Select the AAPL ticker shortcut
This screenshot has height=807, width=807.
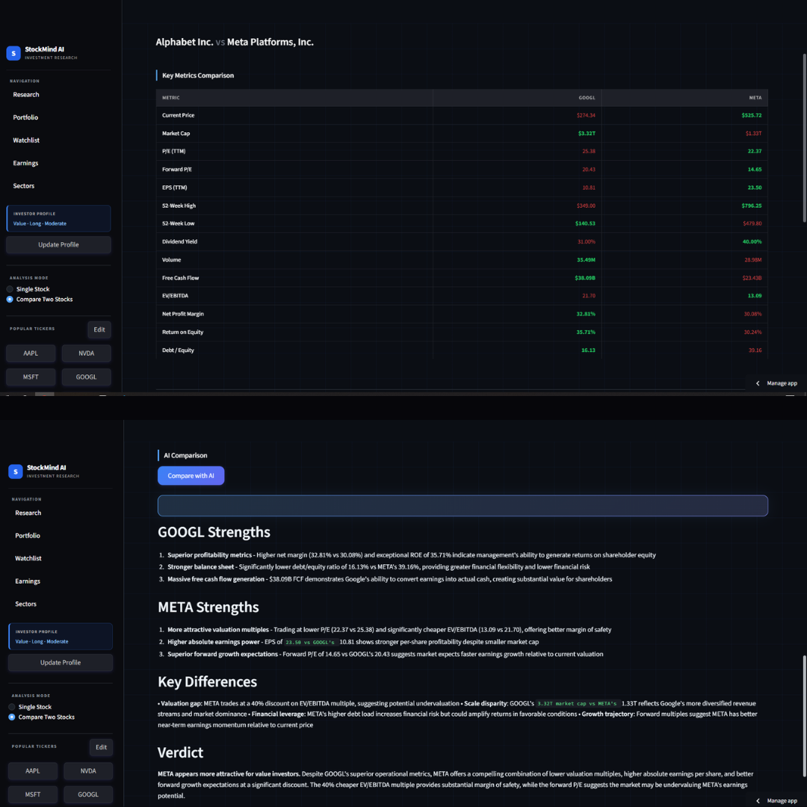pyautogui.click(x=30, y=353)
